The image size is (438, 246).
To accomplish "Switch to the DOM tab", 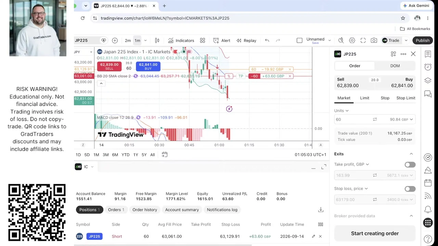I will (395, 66).
